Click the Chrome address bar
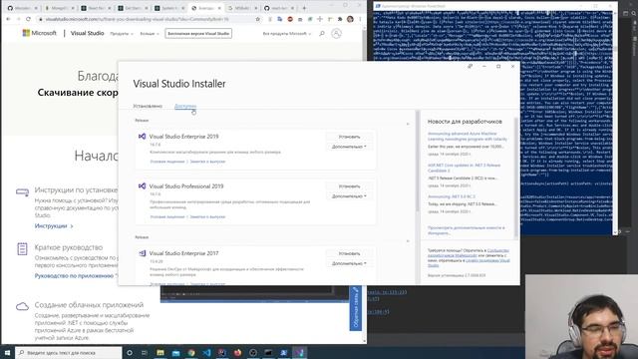The image size is (638, 359). coord(150,19)
